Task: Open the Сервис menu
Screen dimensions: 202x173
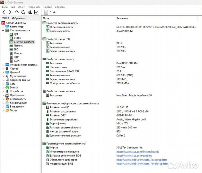Action: click(48, 7)
